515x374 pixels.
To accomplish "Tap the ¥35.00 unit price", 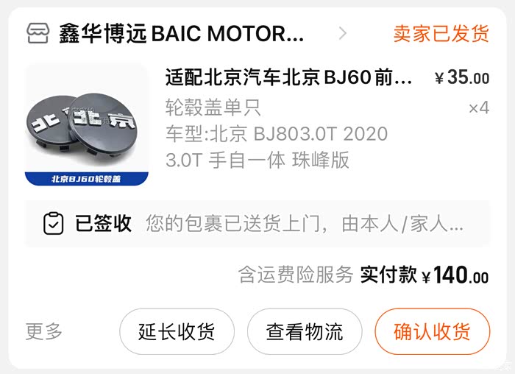I will [x=462, y=77].
